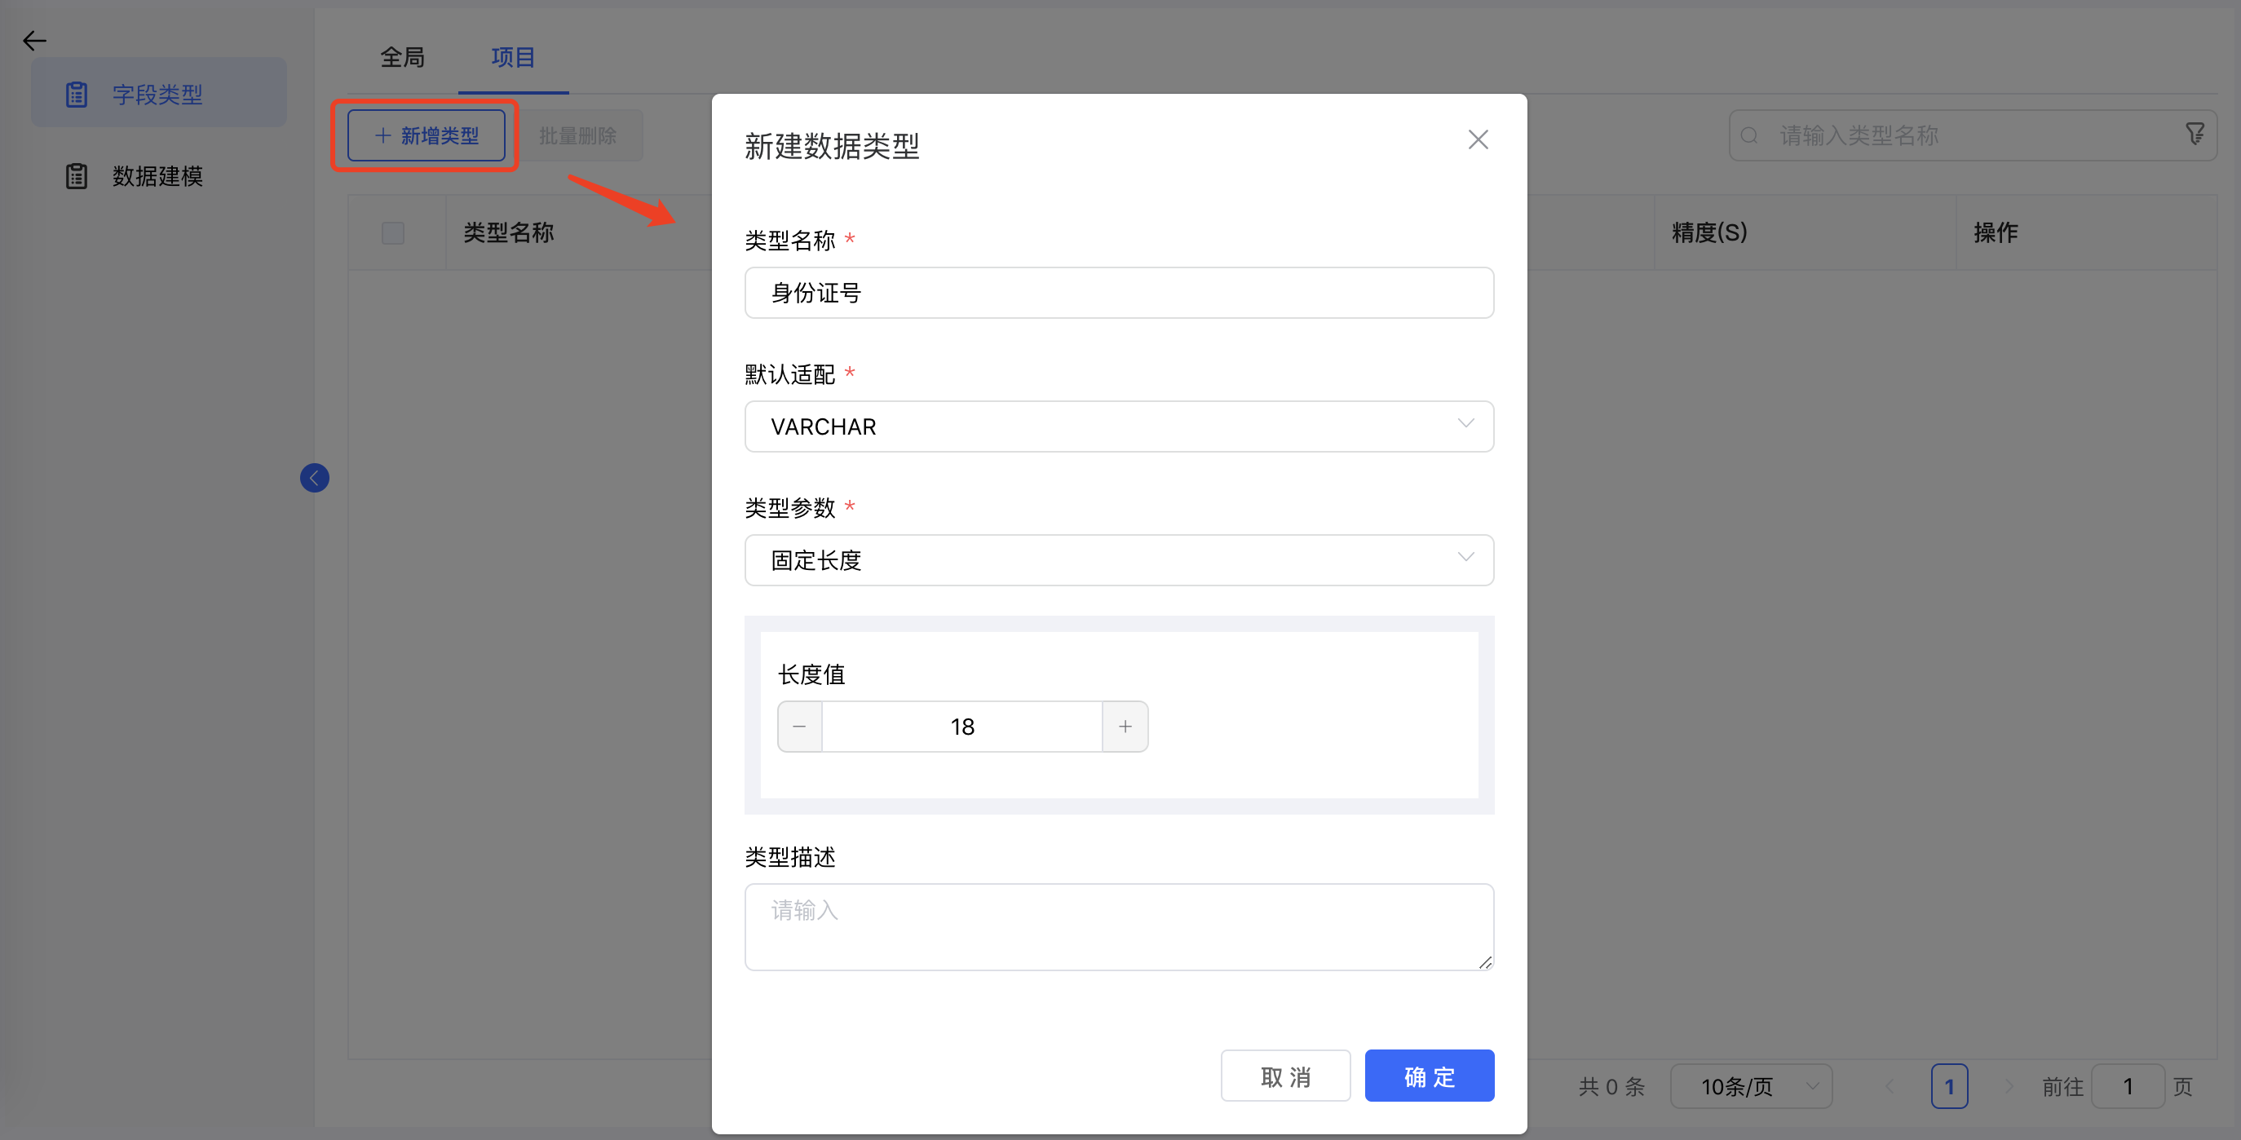
Task: Click the back arrow at top left
Action: (34, 40)
